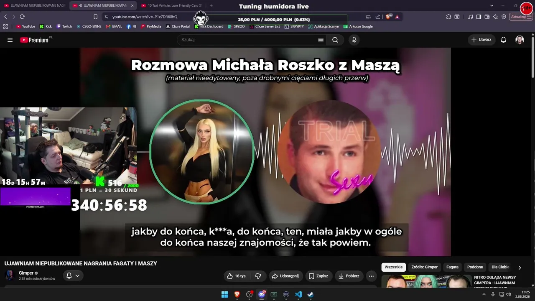Share the video with Udostępnij
The width and height of the screenshot is (535, 301).
tap(285, 276)
